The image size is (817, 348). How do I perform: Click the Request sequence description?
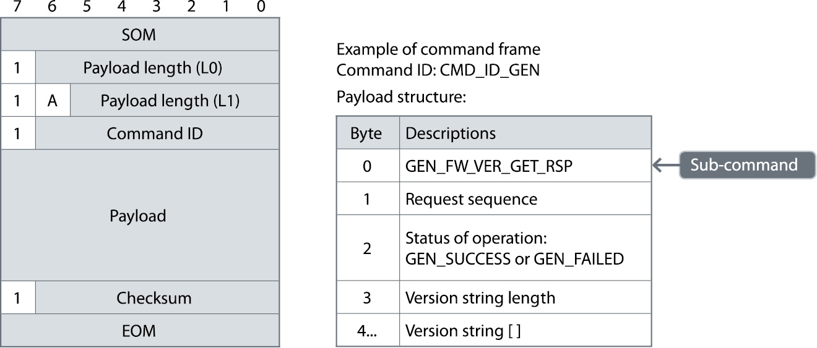(x=471, y=199)
